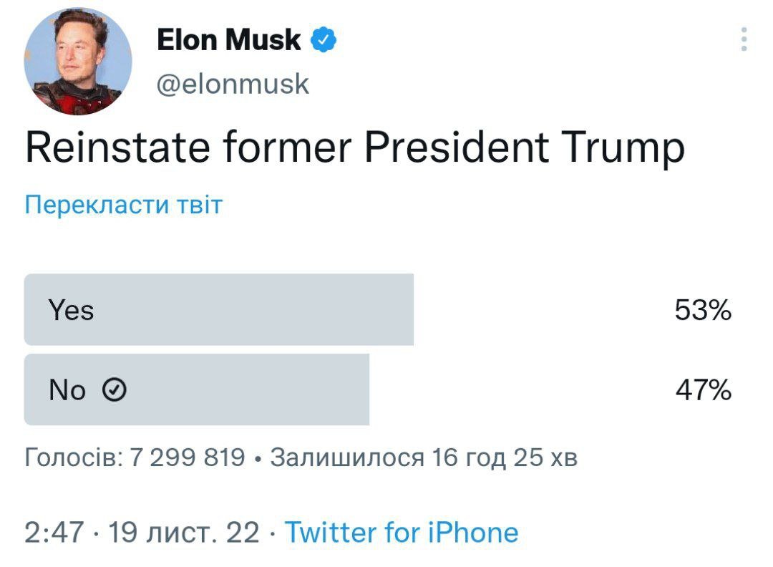Click the Залишилося 16 год 25 хв text
The width and height of the screenshot is (773, 567).
[x=423, y=457]
